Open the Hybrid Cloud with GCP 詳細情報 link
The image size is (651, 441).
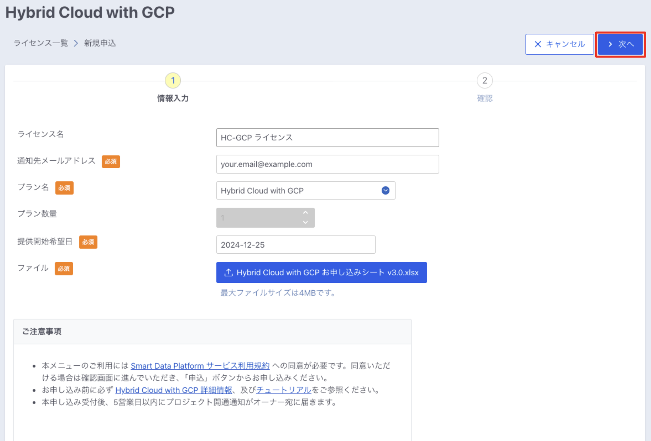173,390
